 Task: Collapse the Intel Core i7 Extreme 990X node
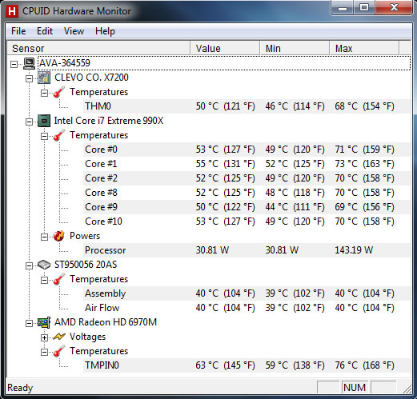point(29,122)
